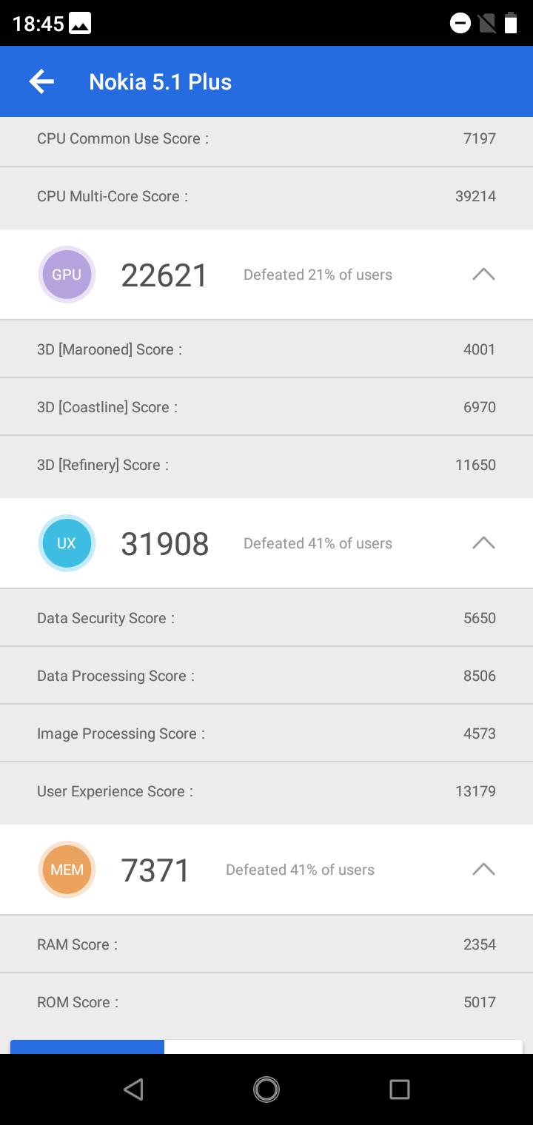Collapse the UX score section chevron
Viewport: 533px width, 1125px height.
(x=483, y=543)
